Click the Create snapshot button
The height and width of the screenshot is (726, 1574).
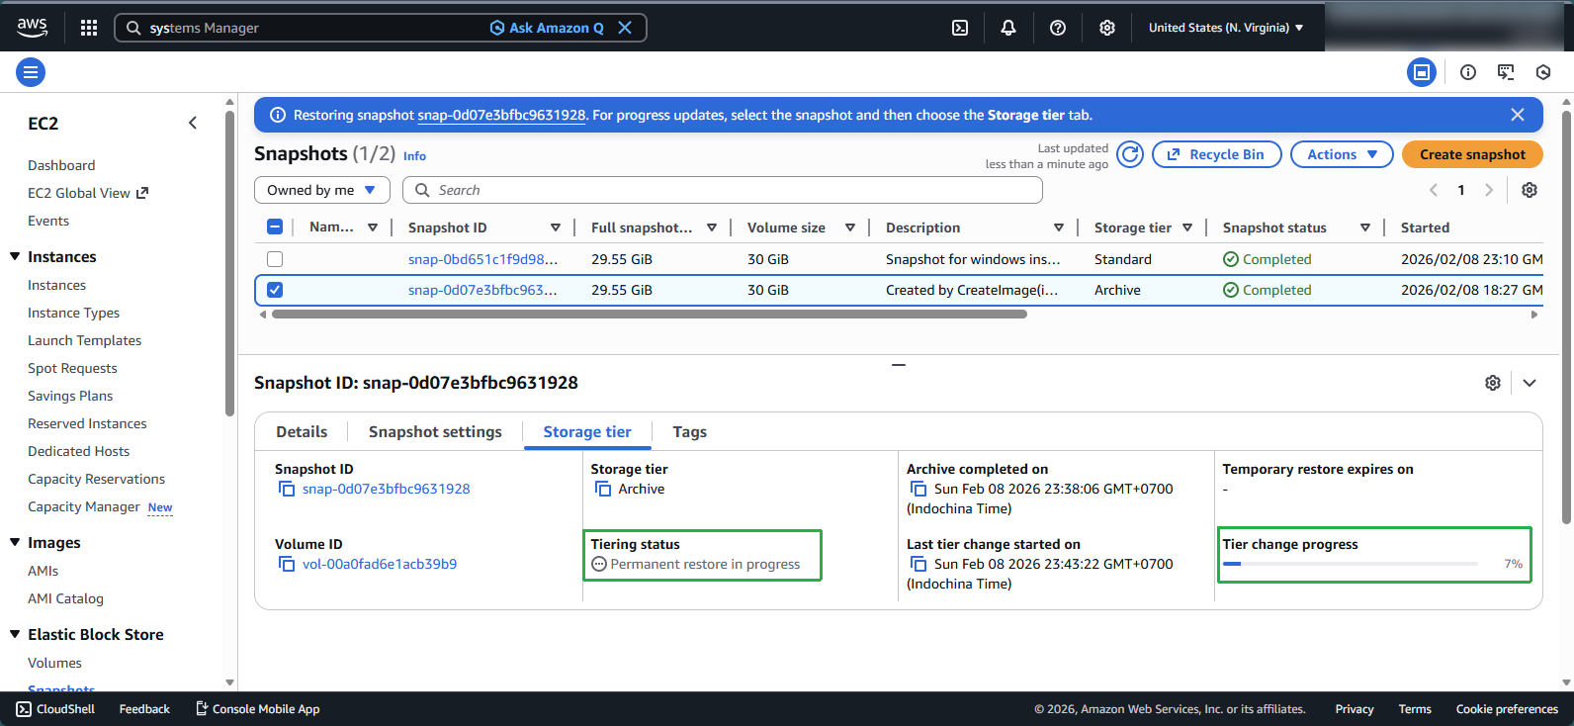pyautogui.click(x=1471, y=154)
